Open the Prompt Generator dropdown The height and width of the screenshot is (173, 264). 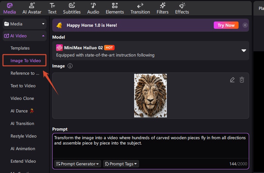tap(77, 164)
